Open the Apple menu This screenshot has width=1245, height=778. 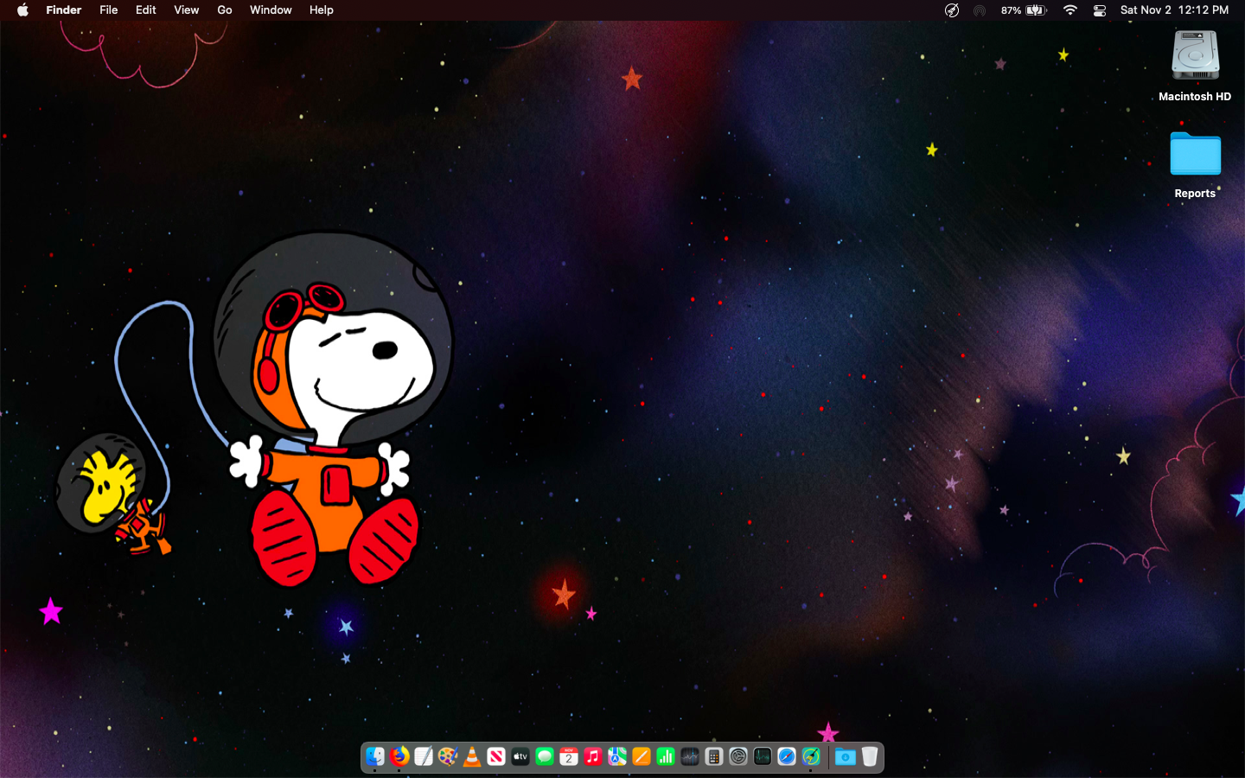pyautogui.click(x=22, y=10)
